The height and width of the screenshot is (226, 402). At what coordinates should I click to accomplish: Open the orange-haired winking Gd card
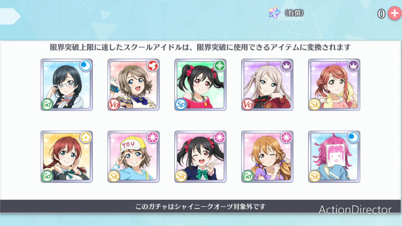pyautogui.click(x=268, y=157)
